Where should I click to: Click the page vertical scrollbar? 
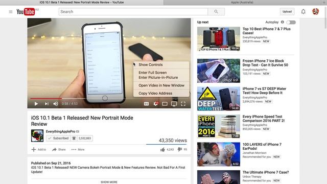[x=325, y=18]
